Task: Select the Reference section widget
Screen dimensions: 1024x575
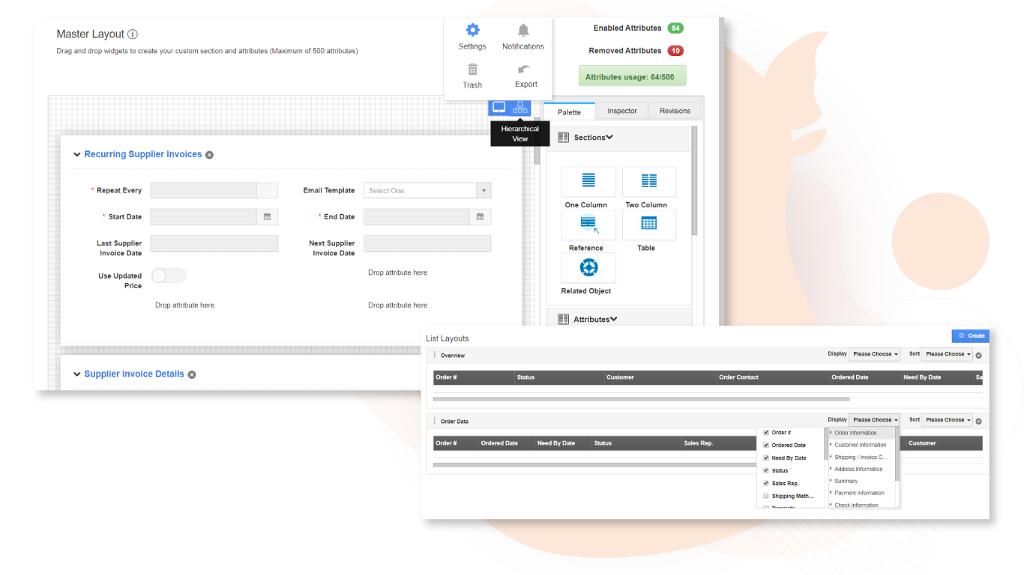Action: [588, 225]
